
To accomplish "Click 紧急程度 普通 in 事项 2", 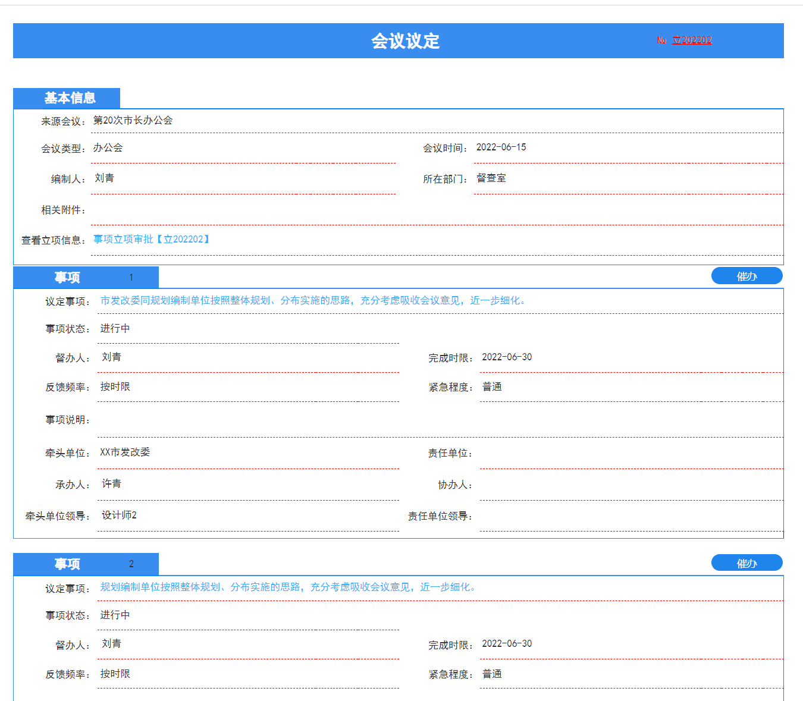I will [492, 674].
